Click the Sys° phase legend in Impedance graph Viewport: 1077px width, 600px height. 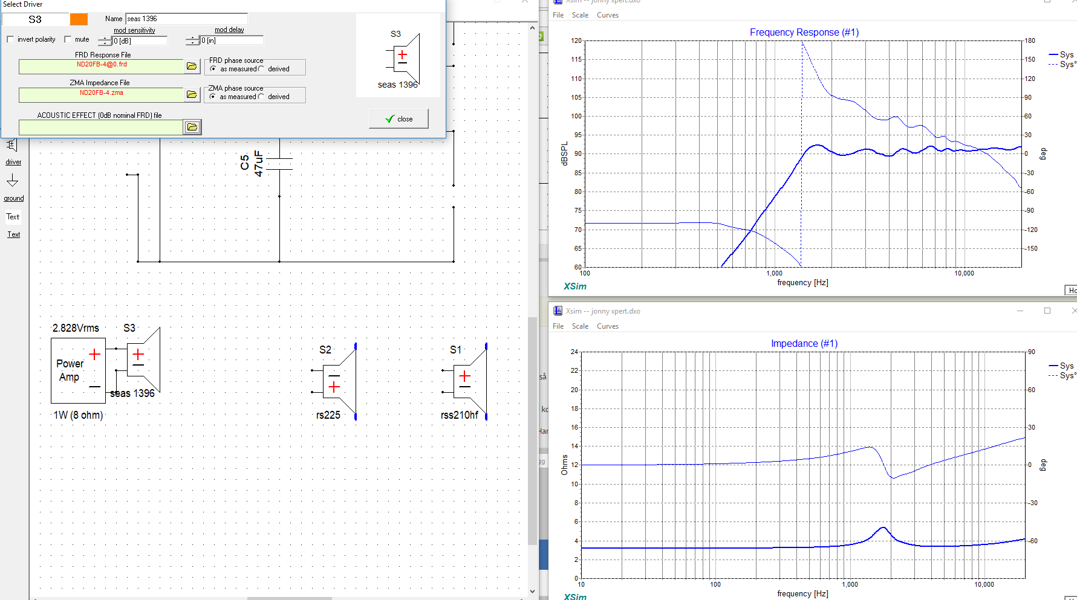[x=1062, y=375]
